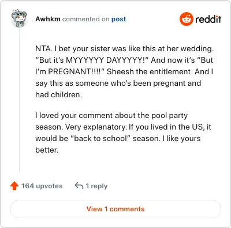Click the reddit wordmark text
This screenshot has height=228, width=231.
[x=208, y=20]
